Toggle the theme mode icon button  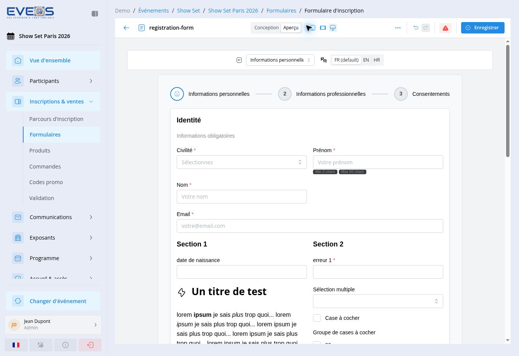tap(41, 345)
